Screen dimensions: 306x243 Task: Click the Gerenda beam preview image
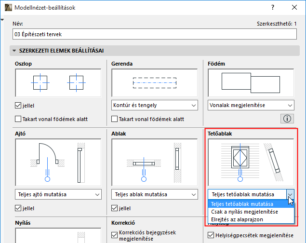[155, 82]
